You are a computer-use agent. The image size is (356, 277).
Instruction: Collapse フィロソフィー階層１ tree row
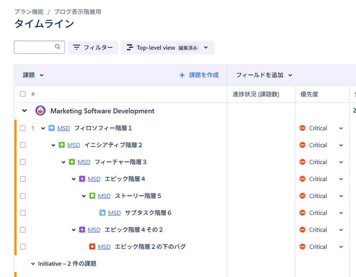[43, 128]
